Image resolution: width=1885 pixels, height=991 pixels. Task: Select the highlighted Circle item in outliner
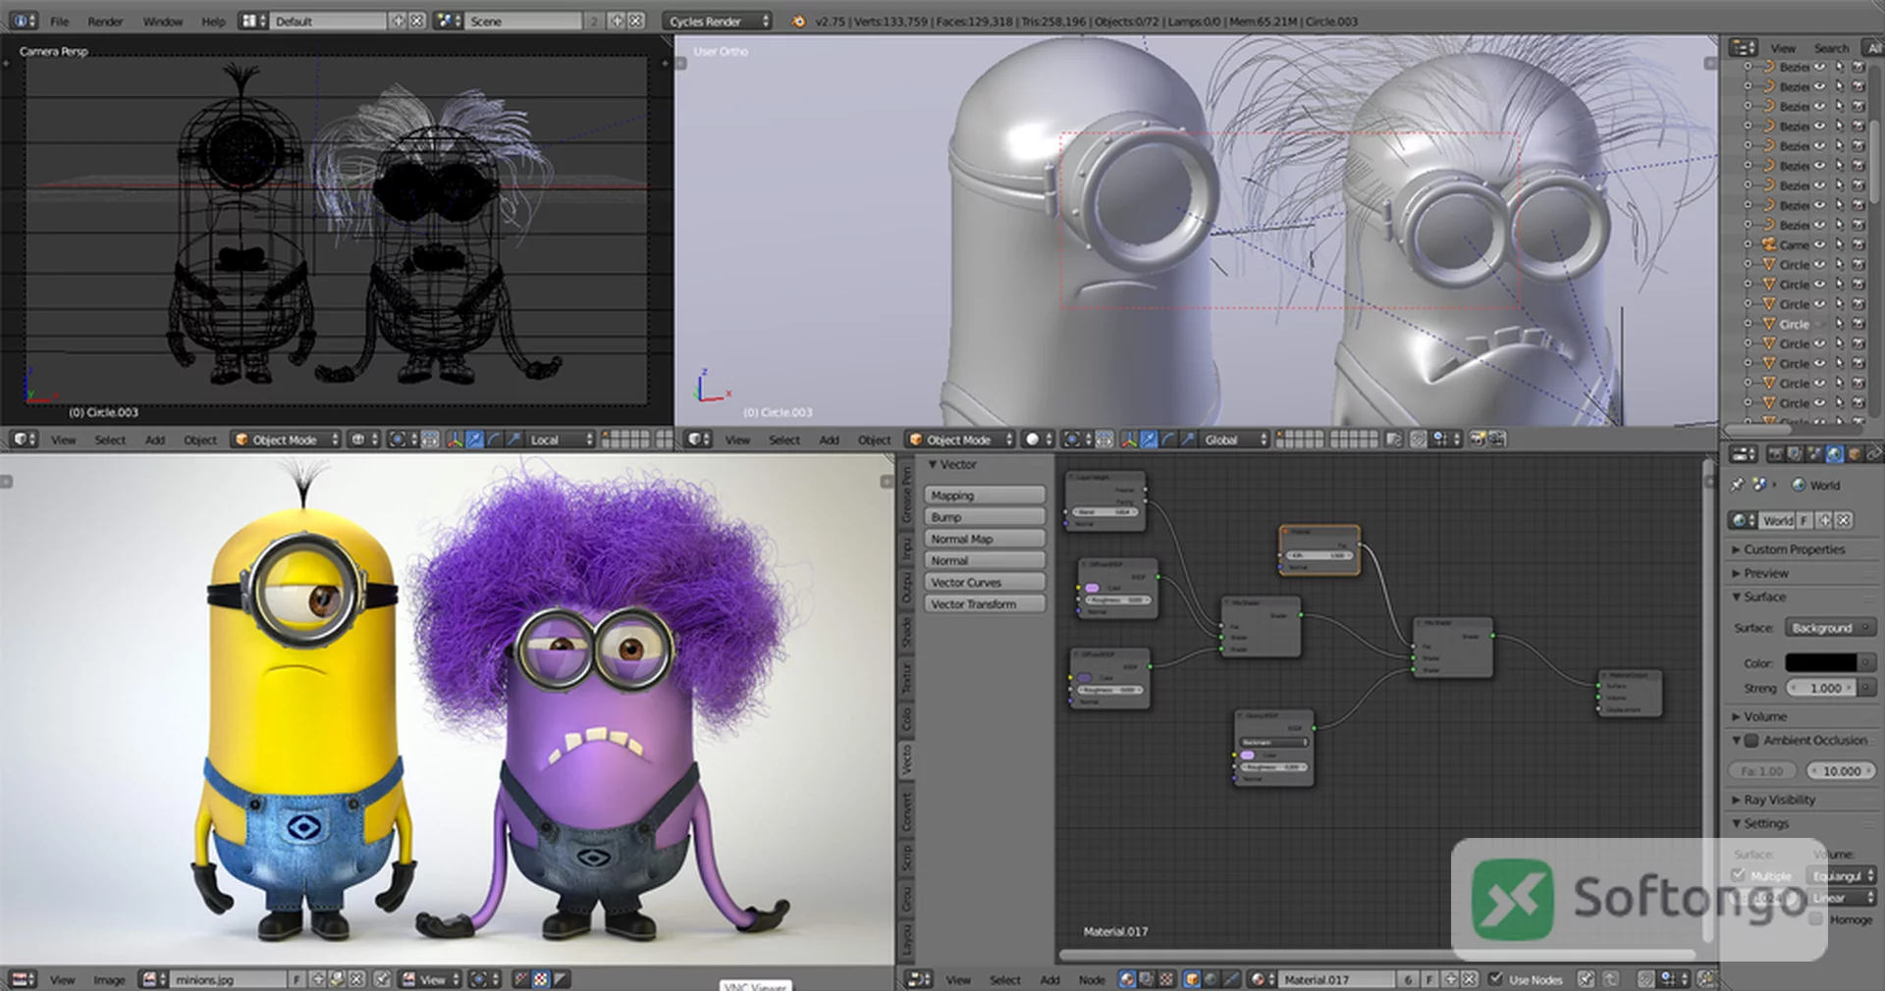1794,324
